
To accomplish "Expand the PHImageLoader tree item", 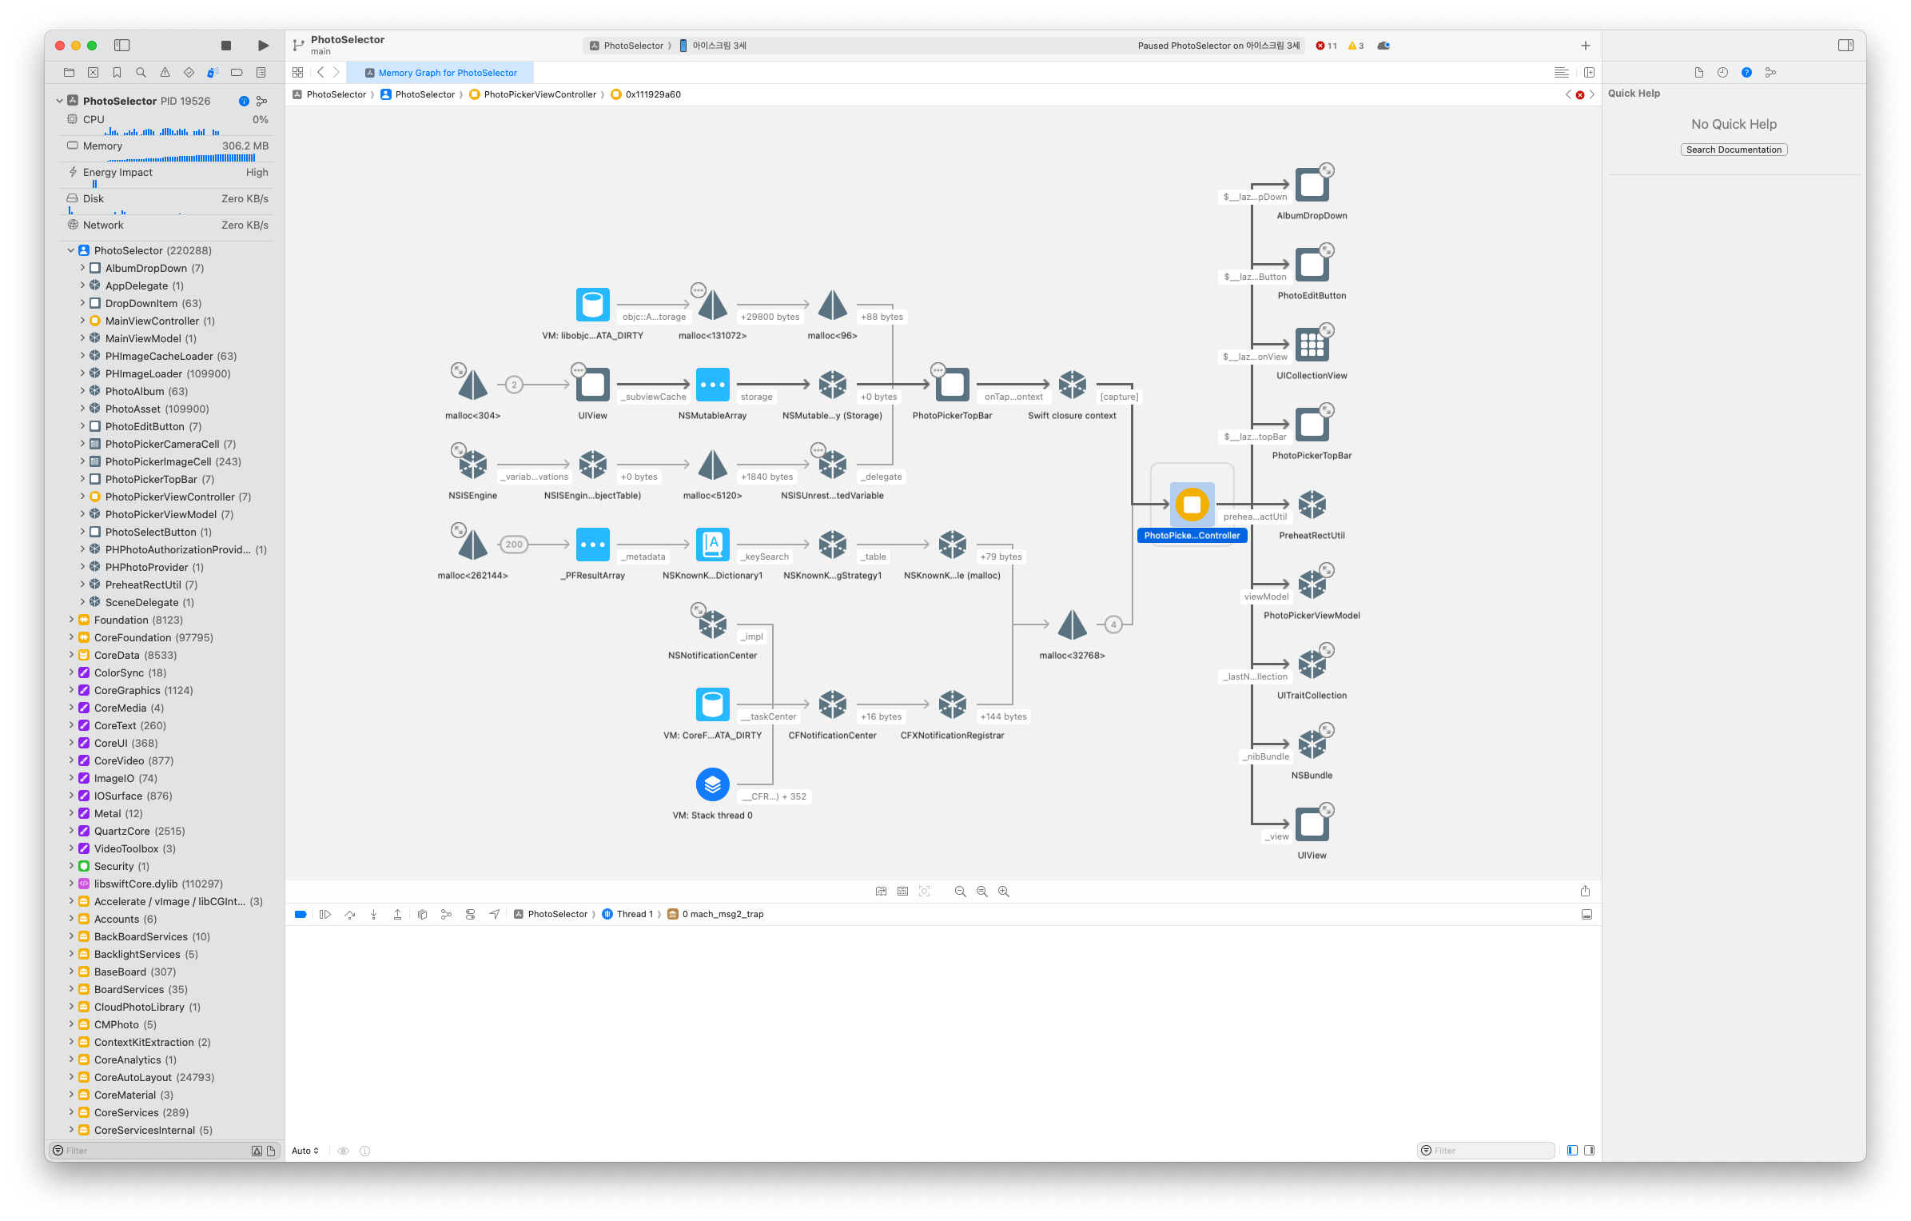I will [x=82, y=373].
